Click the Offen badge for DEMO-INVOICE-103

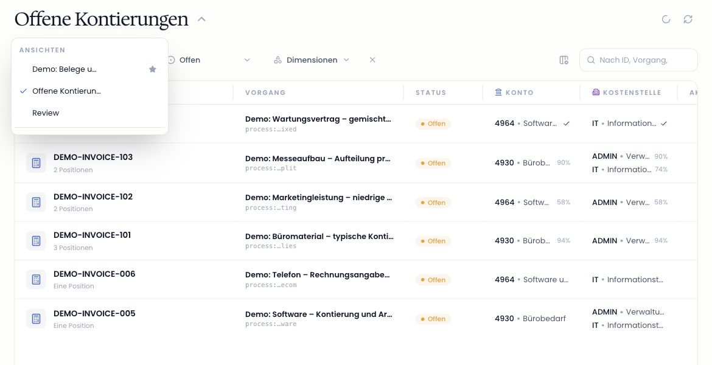433,163
